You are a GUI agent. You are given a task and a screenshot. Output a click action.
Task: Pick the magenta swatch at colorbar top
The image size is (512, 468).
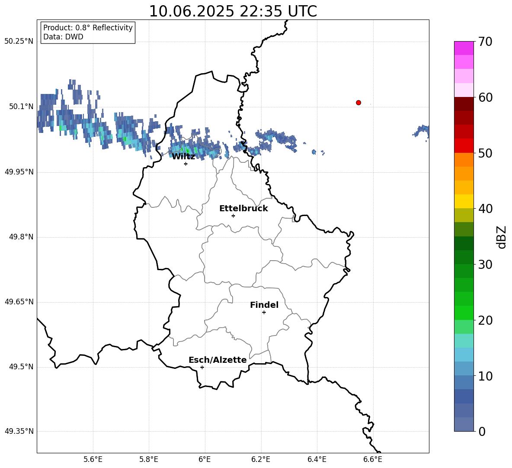click(x=464, y=48)
